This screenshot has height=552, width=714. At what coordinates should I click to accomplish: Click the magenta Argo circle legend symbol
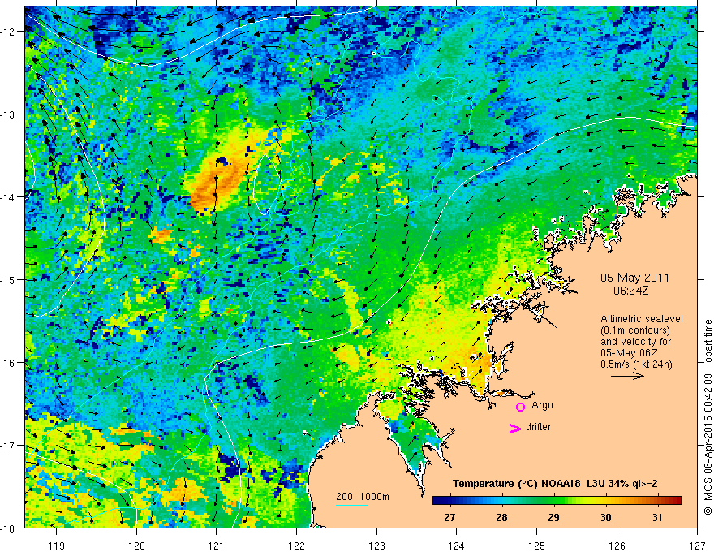pos(520,407)
